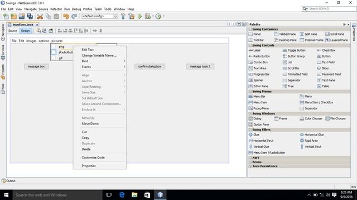Open Task View in the taskbar
Viewport: 357px width, 200px height.
[x=109, y=195]
